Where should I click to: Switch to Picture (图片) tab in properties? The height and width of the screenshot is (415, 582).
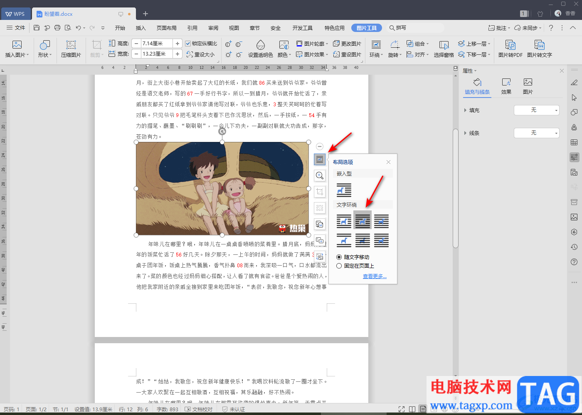pyautogui.click(x=528, y=87)
